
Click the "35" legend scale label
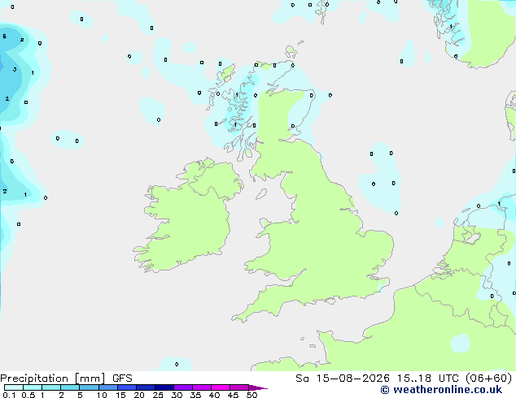195,395
